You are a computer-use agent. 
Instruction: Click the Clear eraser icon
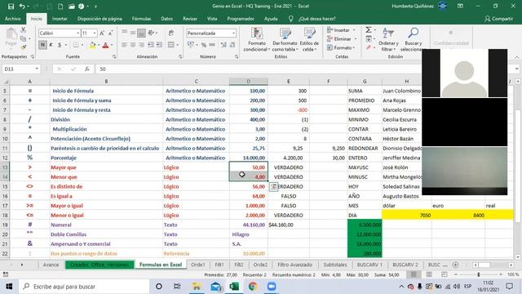[369, 47]
